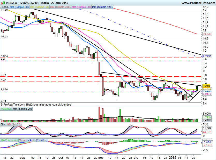The image size is (216, 160).
Task: Click the blue 9,7291 moving average tag
Action: coord(207,56)
